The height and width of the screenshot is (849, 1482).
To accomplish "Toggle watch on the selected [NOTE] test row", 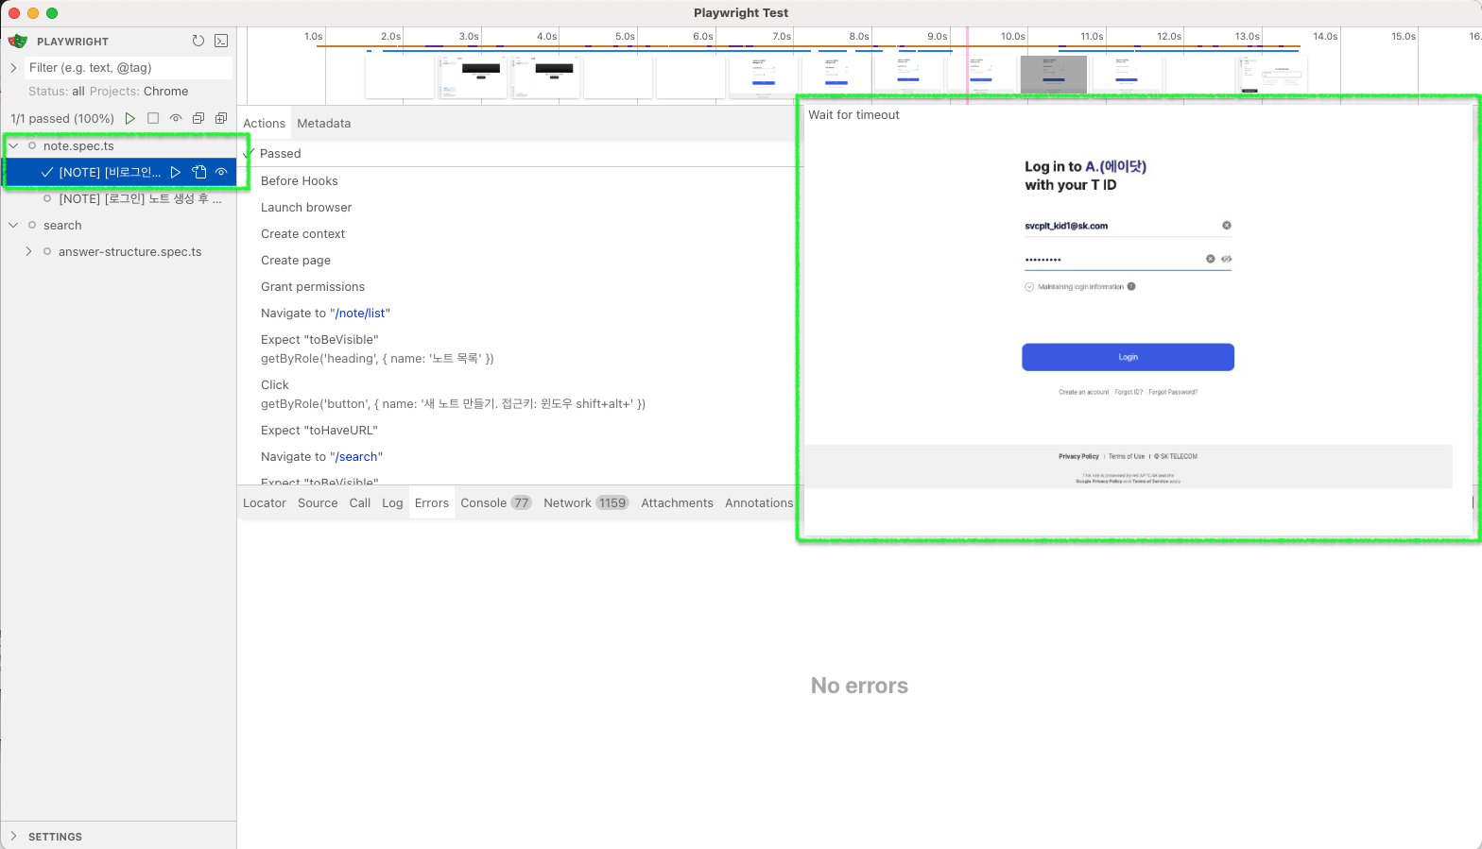I will 221,172.
